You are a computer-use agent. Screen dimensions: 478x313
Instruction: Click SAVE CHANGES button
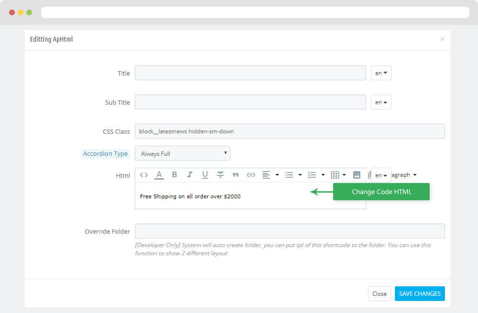pyautogui.click(x=420, y=294)
